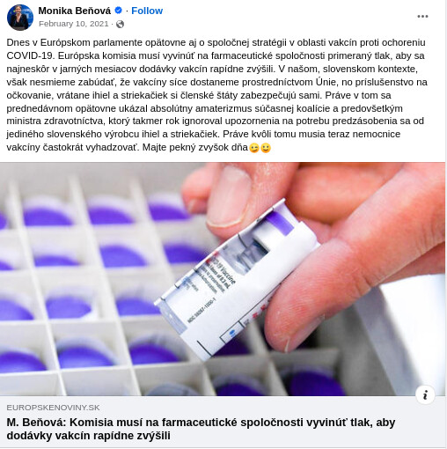Open the February 10, 2021 post timestamp
Image resolution: width=447 pixels, height=449 pixels.
coord(74,24)
